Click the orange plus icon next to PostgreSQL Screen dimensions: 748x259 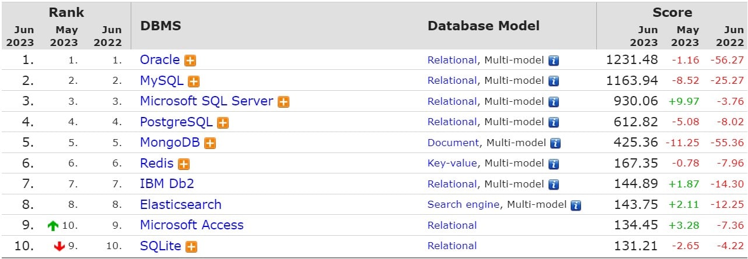click(223, 123)
